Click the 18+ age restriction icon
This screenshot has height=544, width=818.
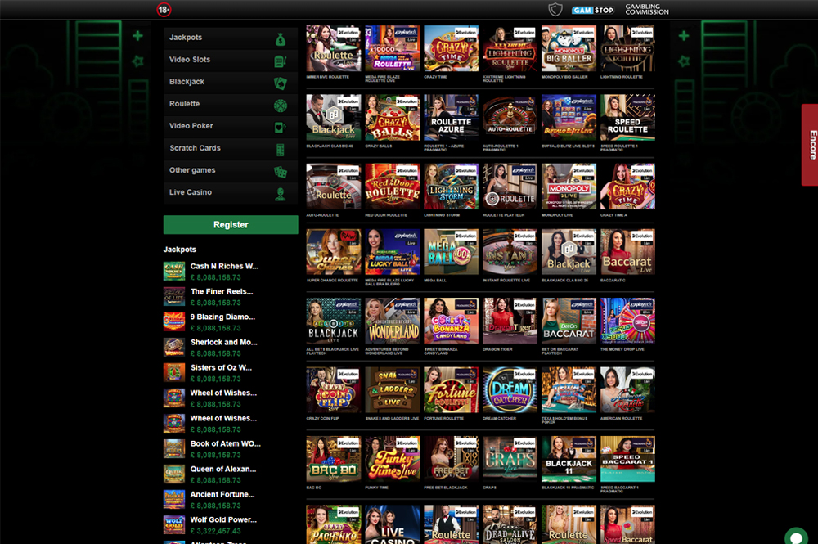pos(164,9)
